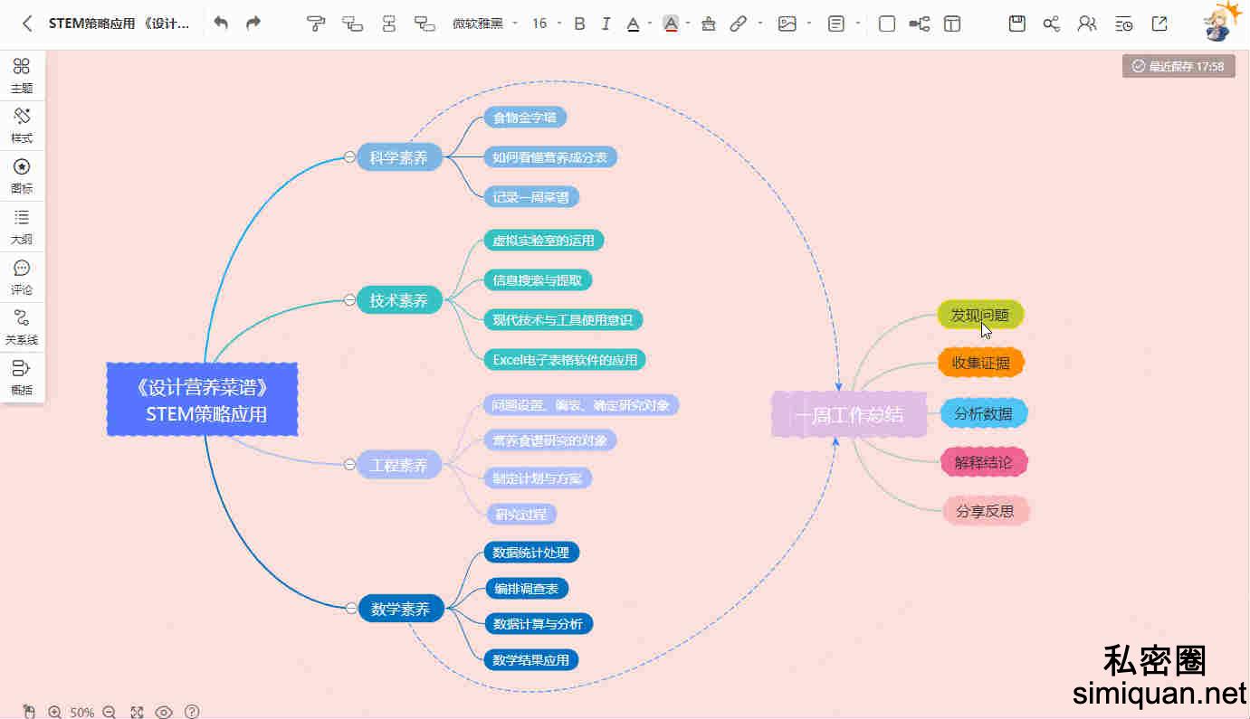Collapse the 科学素养 branch
This screenshot has height=719, width=1250.
[349, 157]
